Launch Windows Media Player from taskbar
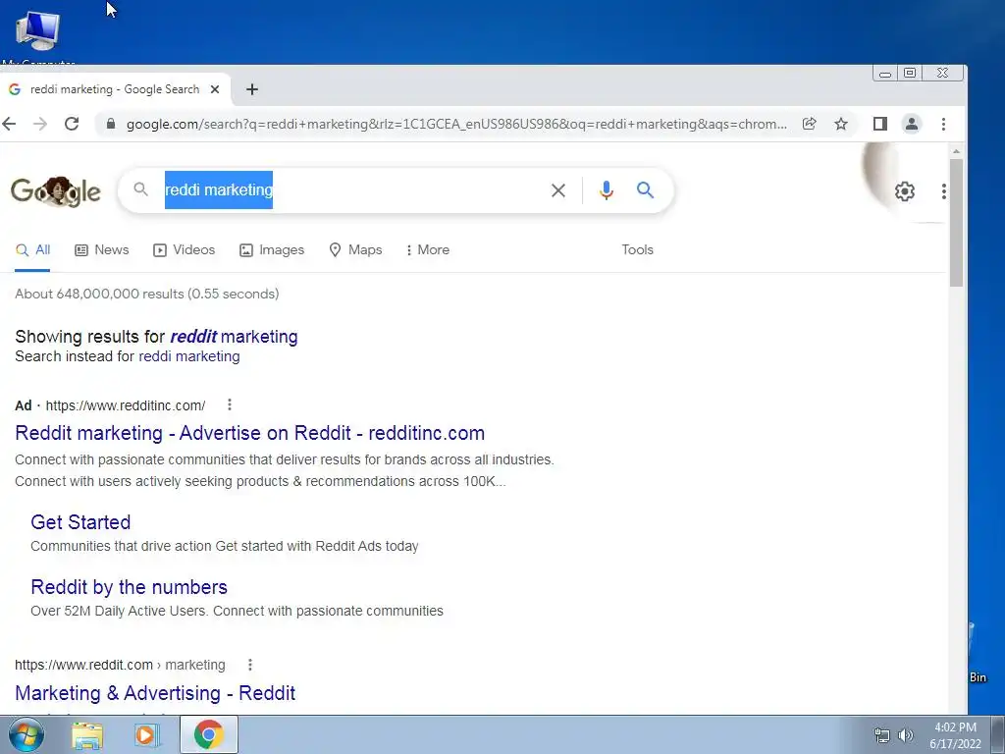Image resolution: width=1005 pixels, height=754 pixels. pyautogui.click(x=146, y=735)
